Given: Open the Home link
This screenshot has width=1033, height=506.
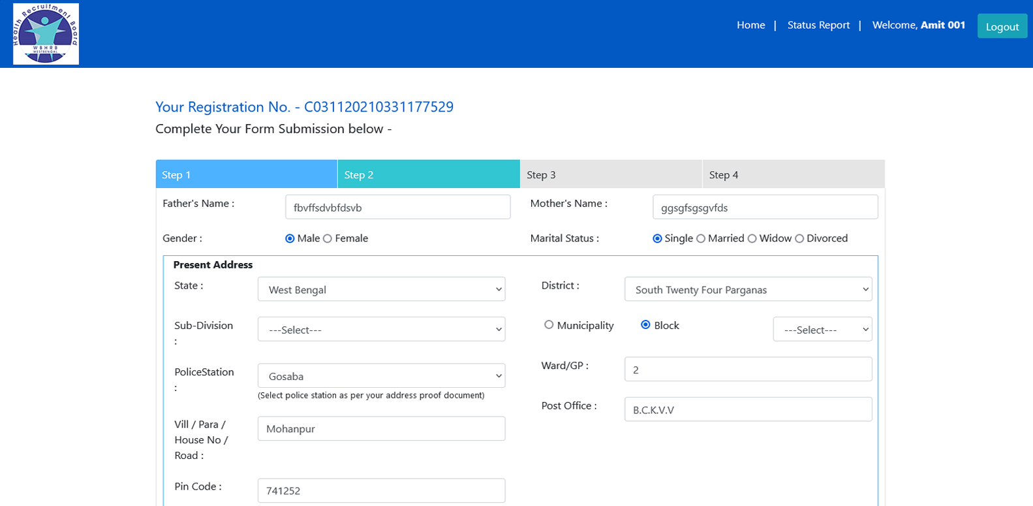Looking at the screenshot, I should click(x=750, y=25).
